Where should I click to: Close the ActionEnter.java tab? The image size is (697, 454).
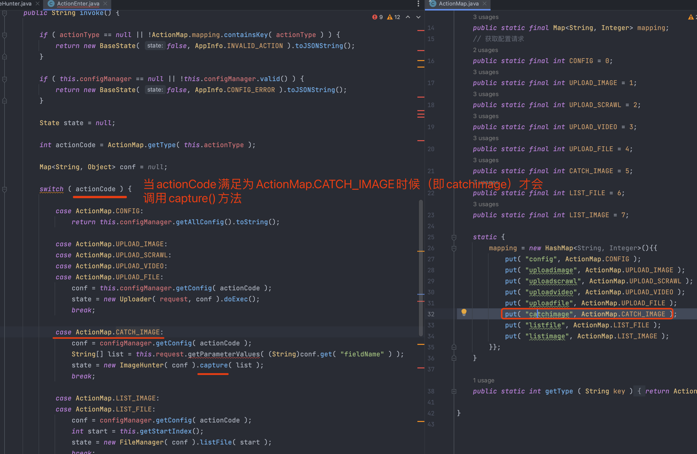point(105,4)
